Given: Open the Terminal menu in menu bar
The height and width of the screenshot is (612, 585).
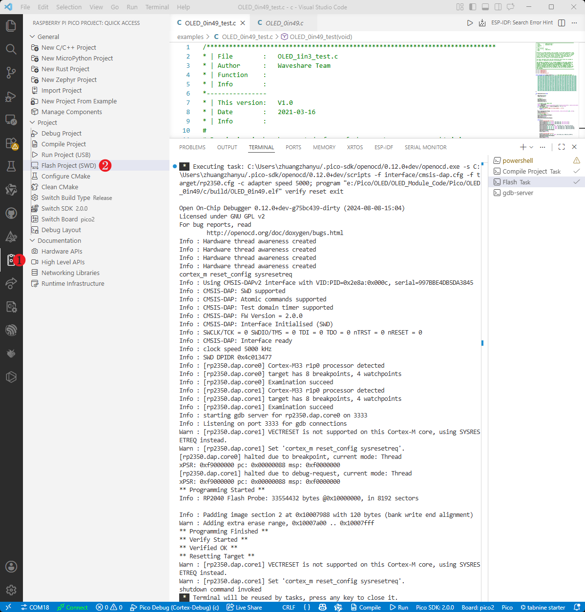Looking at the screenshot, I should pos(157,7).
